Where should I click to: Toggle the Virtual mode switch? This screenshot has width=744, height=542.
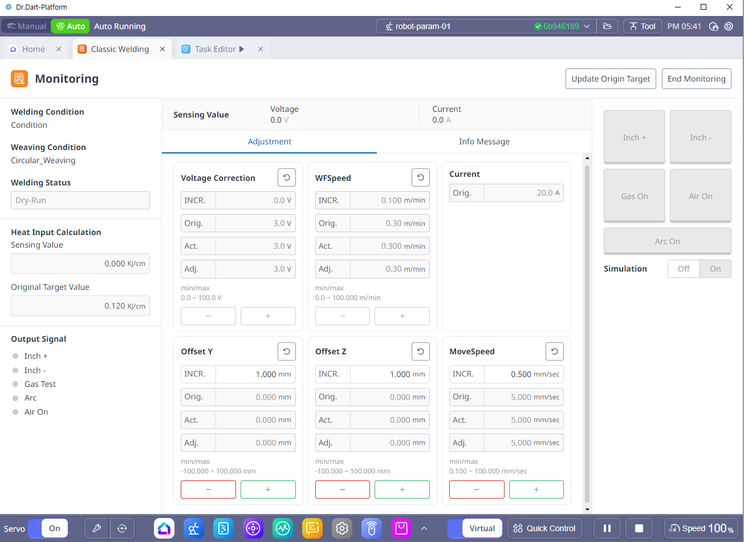(x=475, y=528)
